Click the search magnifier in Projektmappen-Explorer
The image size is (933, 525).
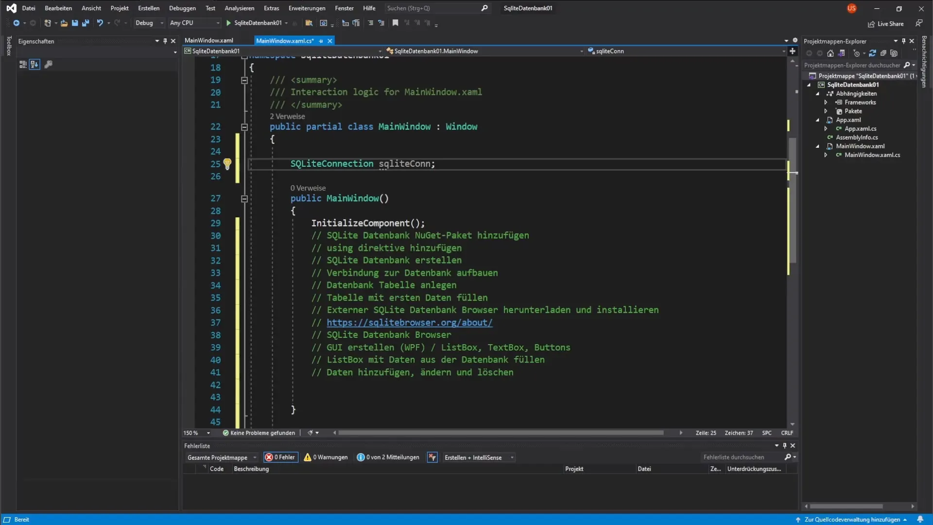[x=907, y=65]
